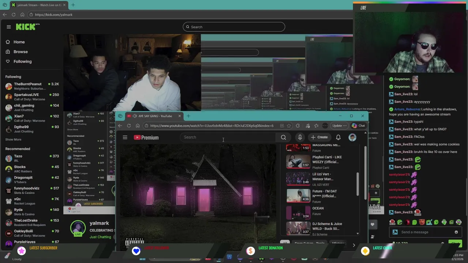Open TheBurntPeanut followed channel
The height and width of the screenshot is (263, 468).
click(x=32, y=86)
